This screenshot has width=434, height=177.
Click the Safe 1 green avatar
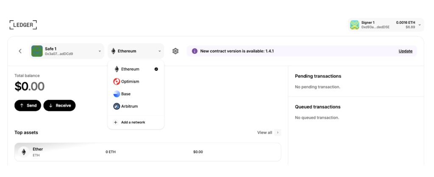tap(37, 51)
